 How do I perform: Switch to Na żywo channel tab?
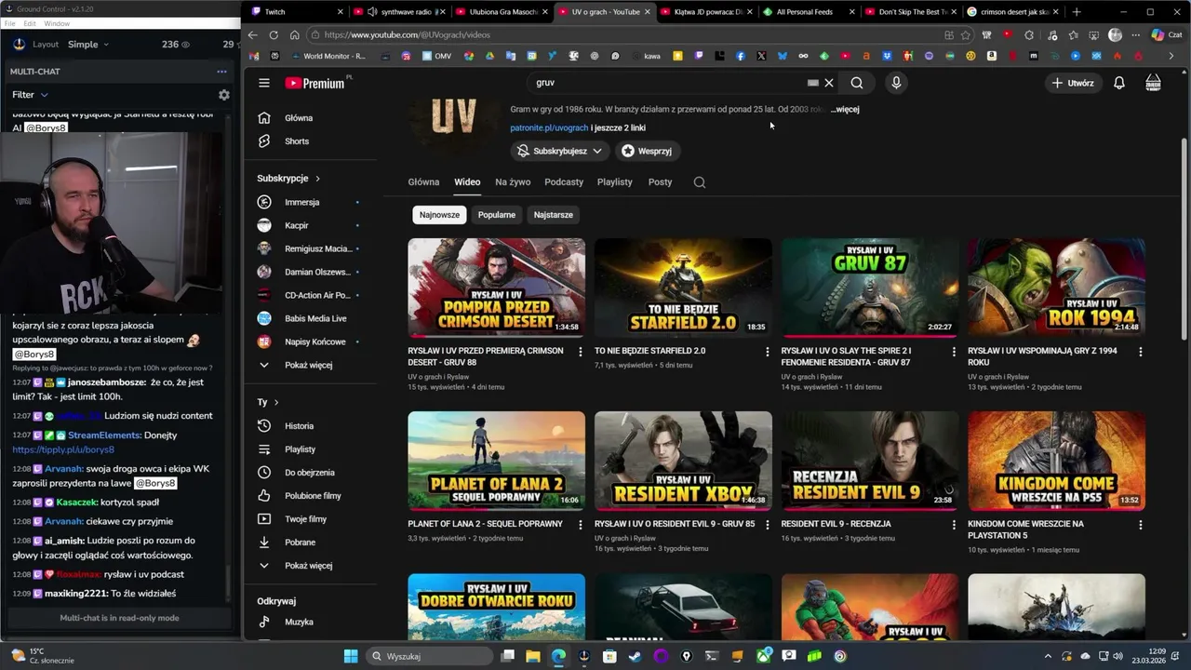pos(513,182)
